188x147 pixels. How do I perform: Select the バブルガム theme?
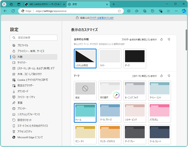click(159, 113)
